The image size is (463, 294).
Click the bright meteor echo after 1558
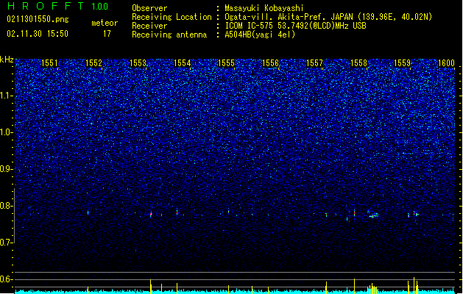[x=374, y=215]
